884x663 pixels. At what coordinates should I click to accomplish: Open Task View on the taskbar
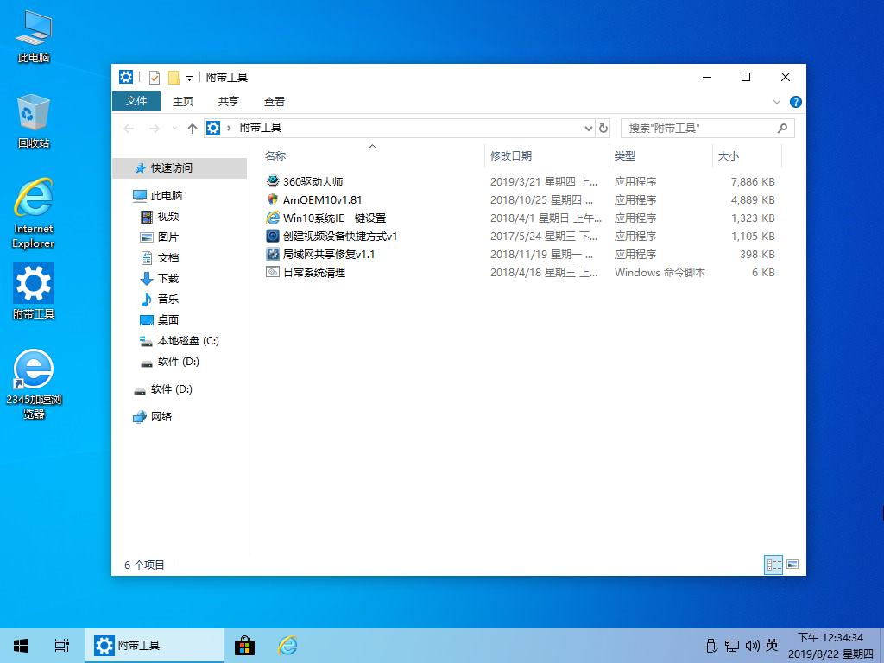pos(62,646)
